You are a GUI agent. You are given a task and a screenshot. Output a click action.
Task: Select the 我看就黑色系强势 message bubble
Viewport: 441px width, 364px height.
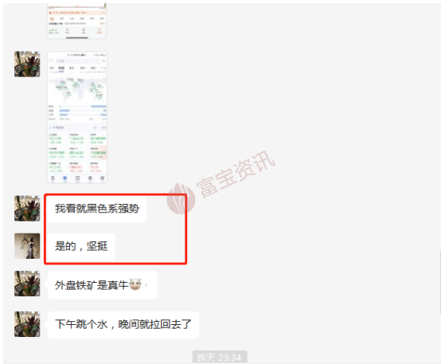point(97,209)
